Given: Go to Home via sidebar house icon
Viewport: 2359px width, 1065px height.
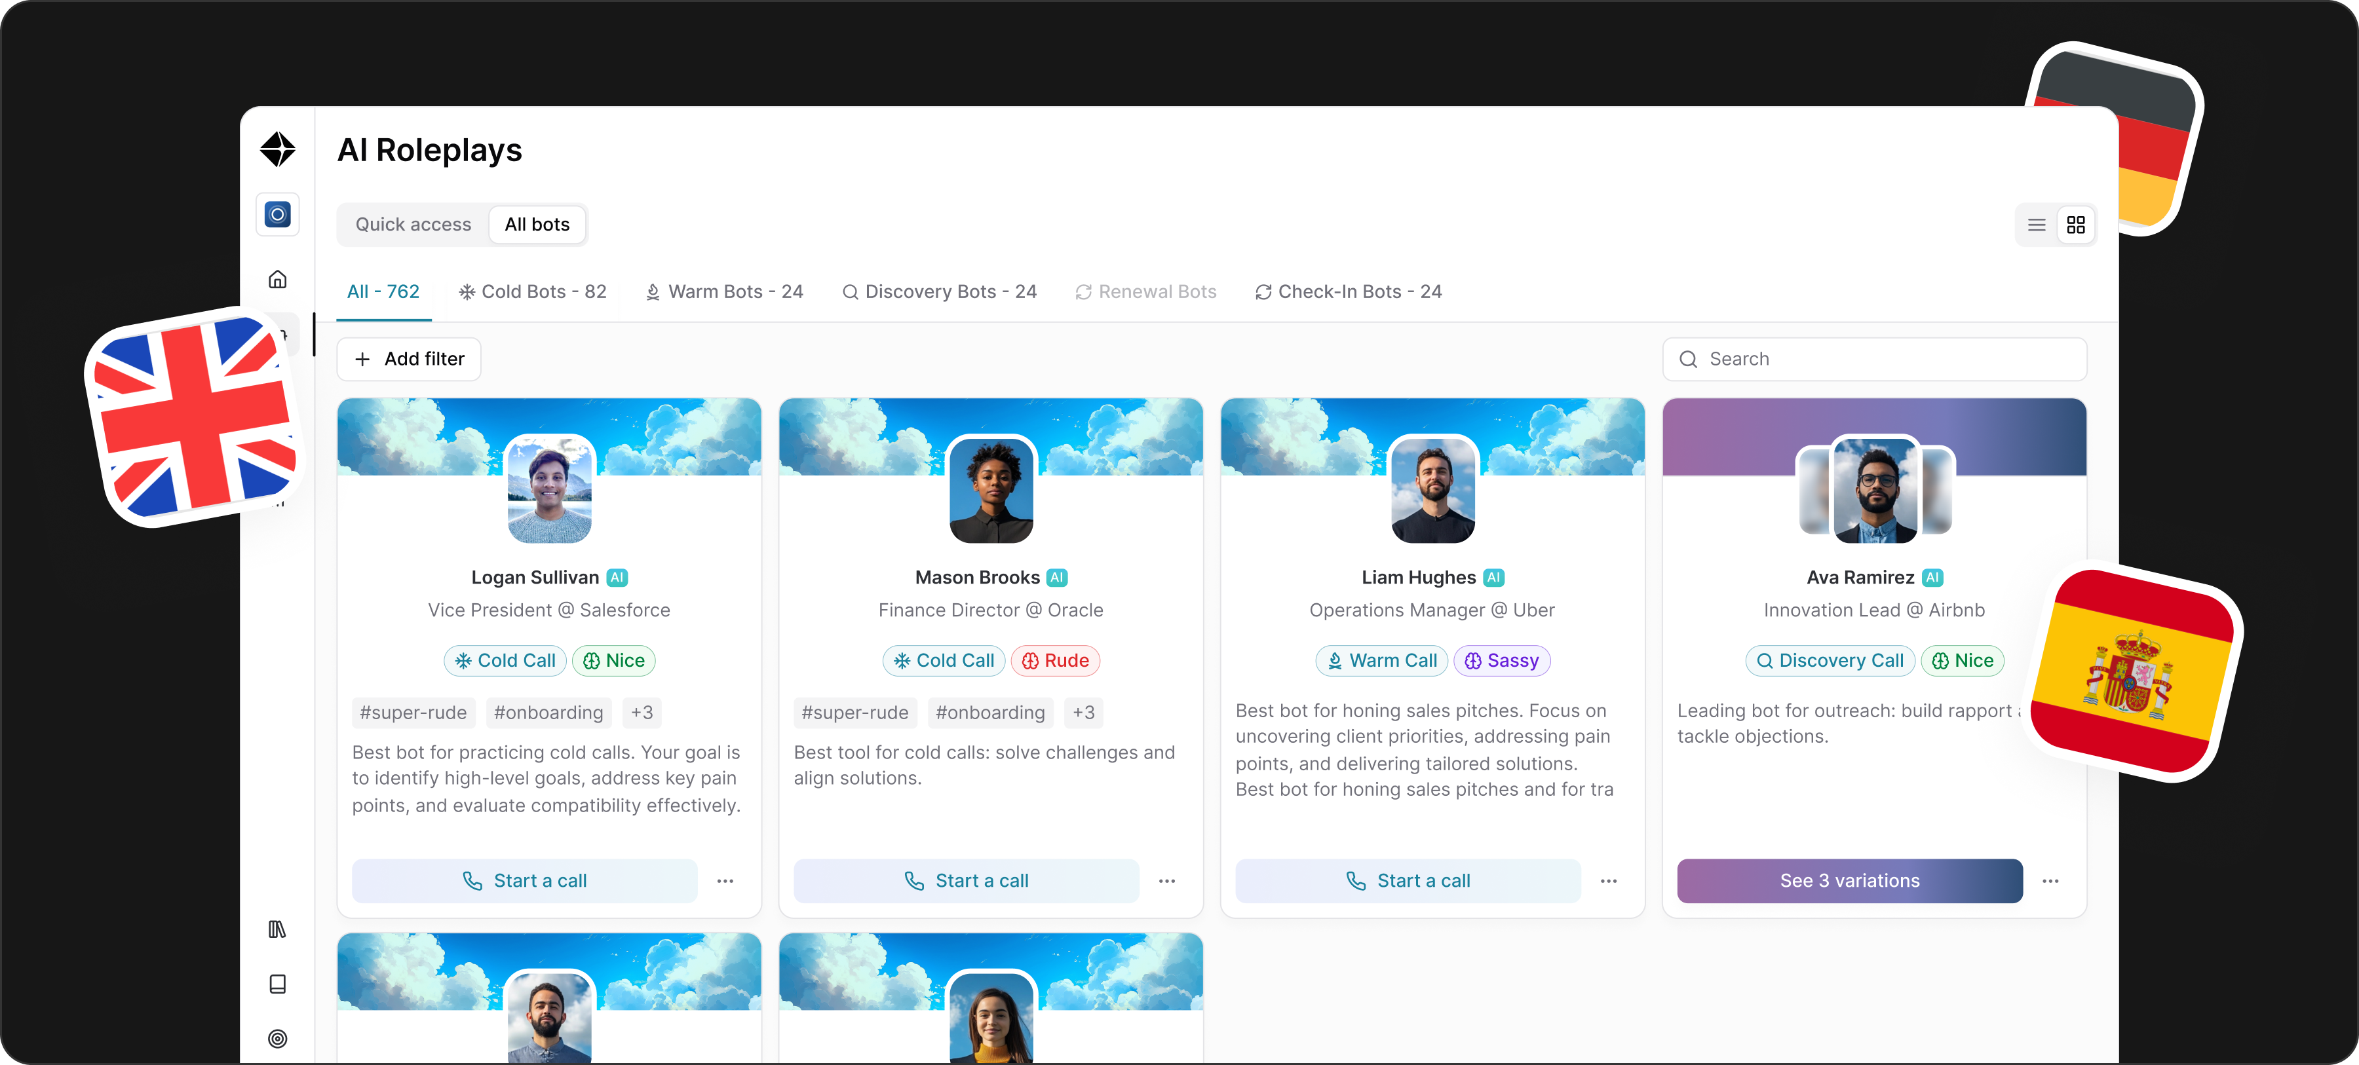Looking at the screenshot, I should point(277,279).
